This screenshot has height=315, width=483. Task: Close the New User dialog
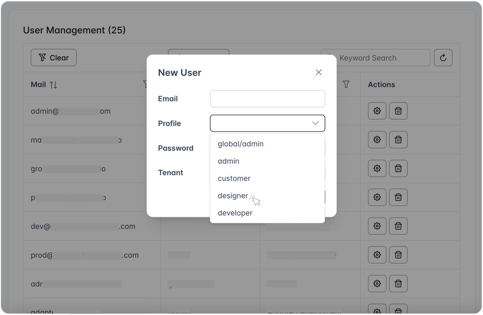[318, 72]
